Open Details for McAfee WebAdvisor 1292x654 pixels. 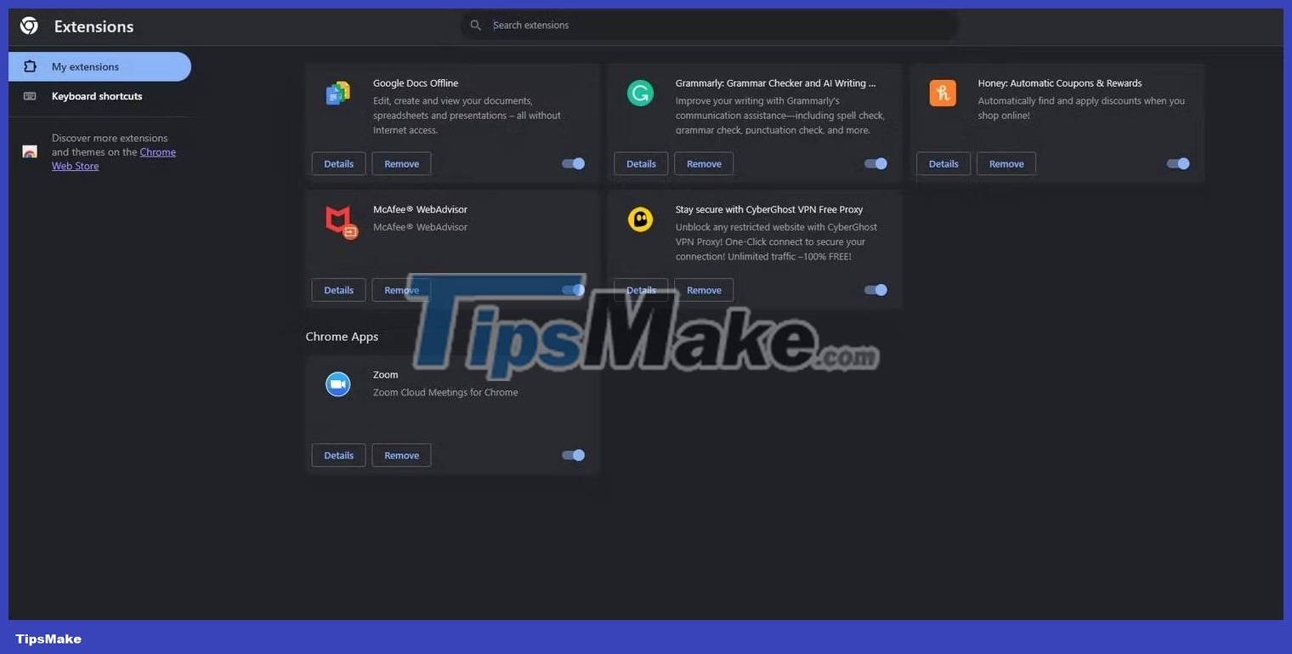coord(338,289)
